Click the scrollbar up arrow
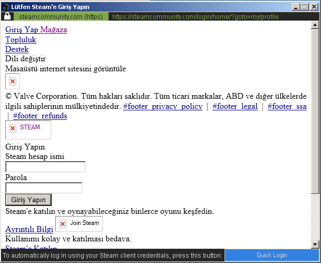 click(315, 25)
